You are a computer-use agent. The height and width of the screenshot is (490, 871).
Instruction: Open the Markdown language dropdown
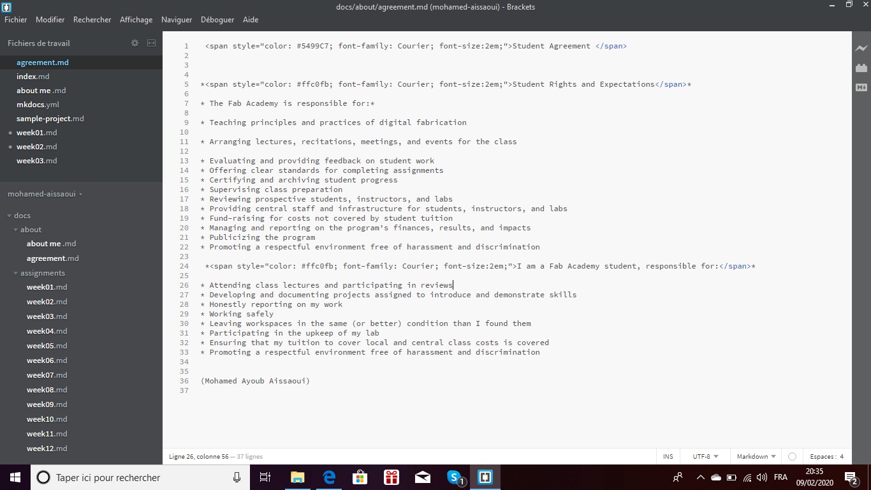pyautogui.click(x=756, y=456)
